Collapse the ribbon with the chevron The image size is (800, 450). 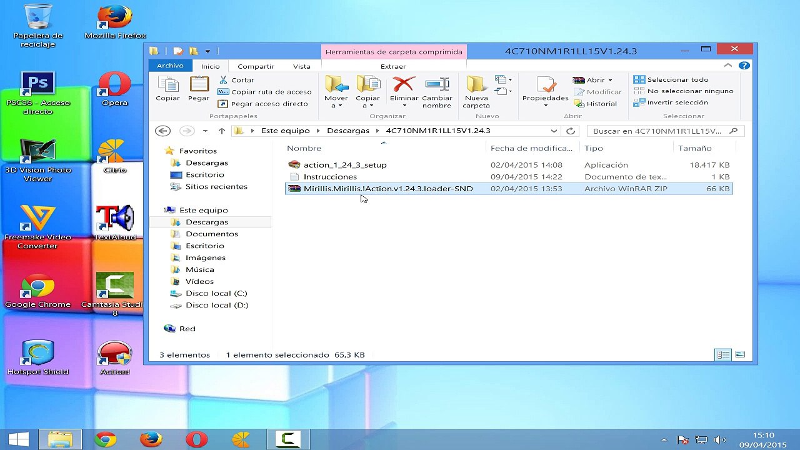coord(727,66)
